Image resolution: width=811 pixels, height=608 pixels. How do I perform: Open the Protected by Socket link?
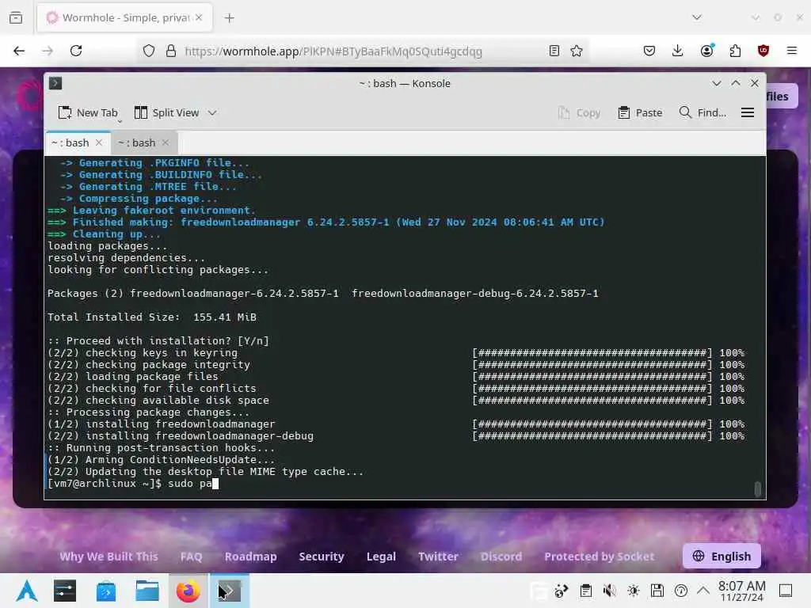(599, 557)
